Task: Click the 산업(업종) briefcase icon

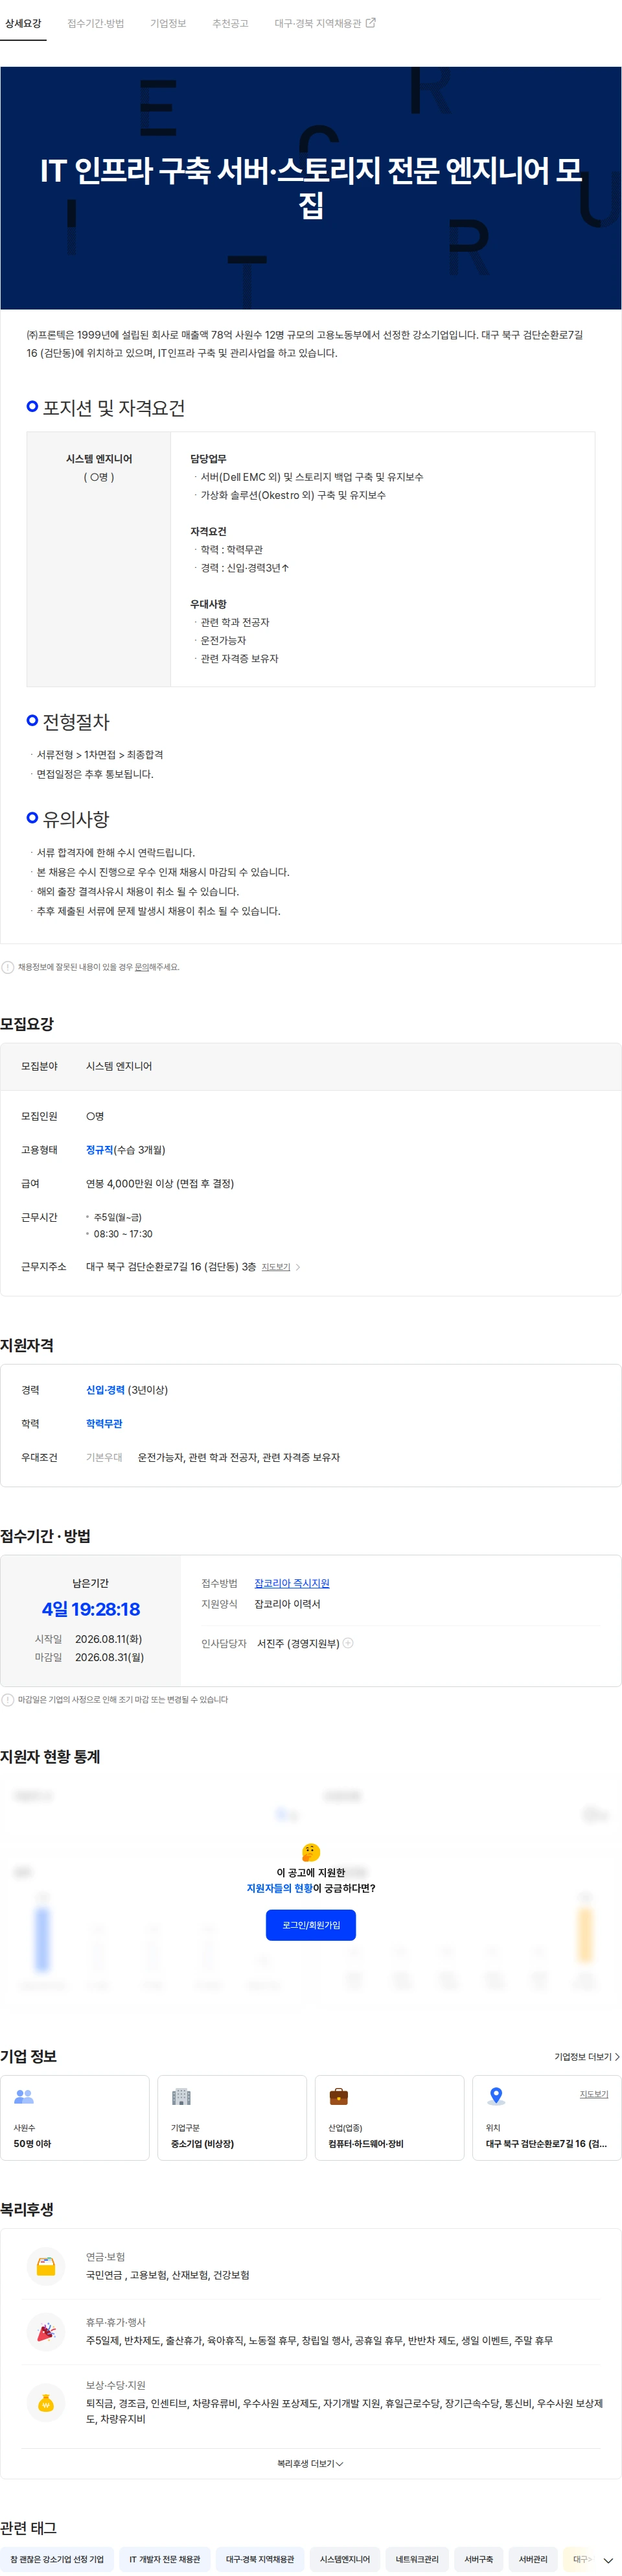Action: (338, 2097)
